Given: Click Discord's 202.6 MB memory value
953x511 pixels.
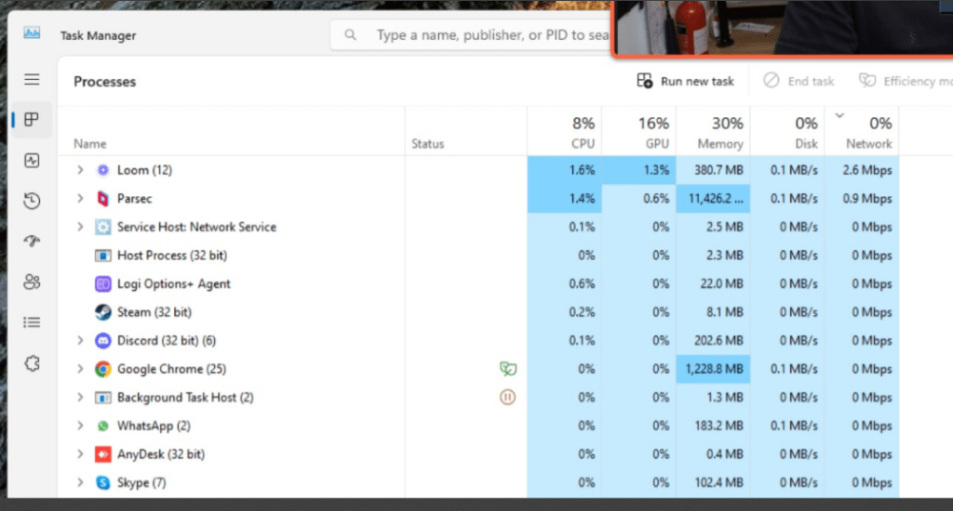Looking at the screenshot, I should pos(719,340).
